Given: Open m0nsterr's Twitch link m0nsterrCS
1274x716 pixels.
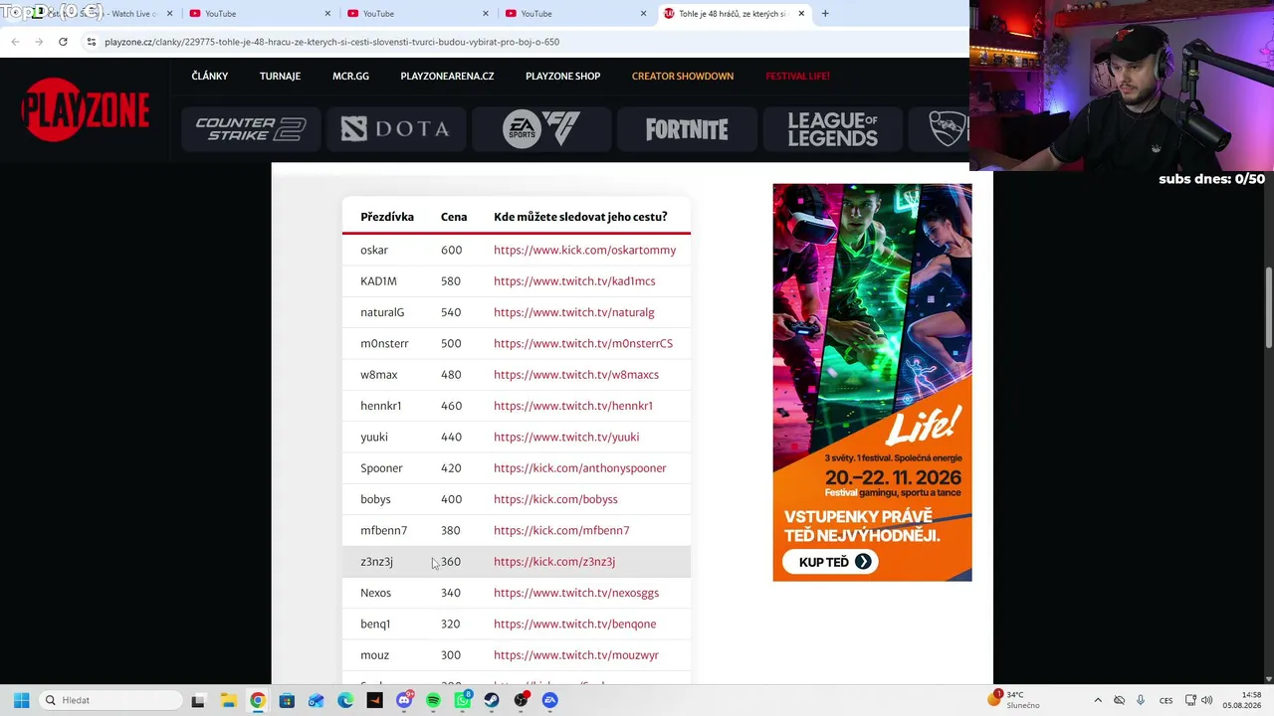Looking at the screenshot, I should point(583,343).
